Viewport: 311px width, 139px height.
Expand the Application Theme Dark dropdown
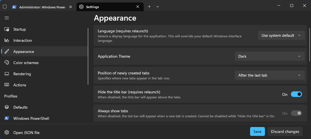click(x=270, y=56)
